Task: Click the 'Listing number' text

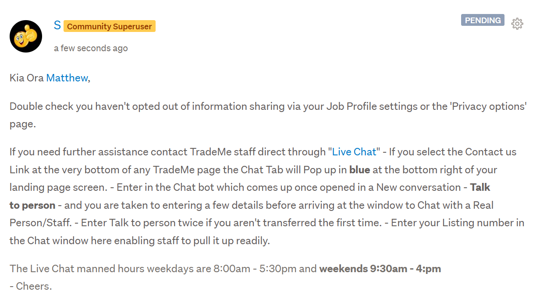Action: point(473,223)
